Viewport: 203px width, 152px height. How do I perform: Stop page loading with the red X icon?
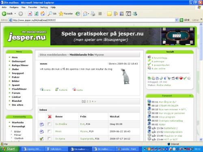[30, 14]
